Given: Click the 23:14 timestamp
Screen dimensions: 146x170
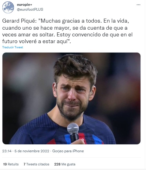Looking at the screenshot, I should [x=7, y=151].
